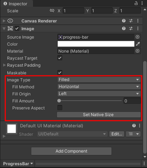Expand the Raycast Padding foldout
The image size is (147, 168).
pos(4,65)
